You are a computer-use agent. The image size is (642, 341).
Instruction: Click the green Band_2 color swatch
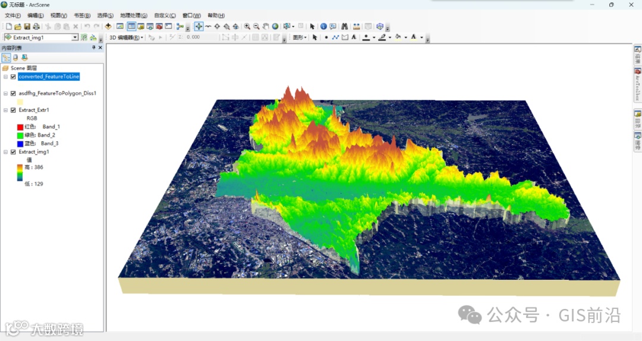click(x=20, y=135)
